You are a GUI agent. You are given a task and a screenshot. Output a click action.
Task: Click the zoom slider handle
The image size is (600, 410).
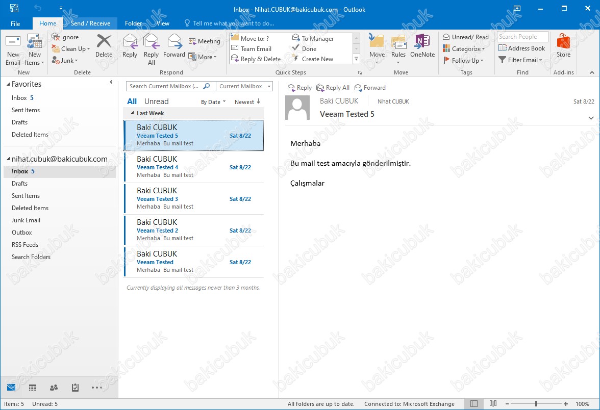coord(536,403)
